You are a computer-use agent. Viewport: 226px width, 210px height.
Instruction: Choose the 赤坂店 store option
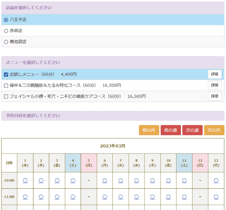click(6, 31)
